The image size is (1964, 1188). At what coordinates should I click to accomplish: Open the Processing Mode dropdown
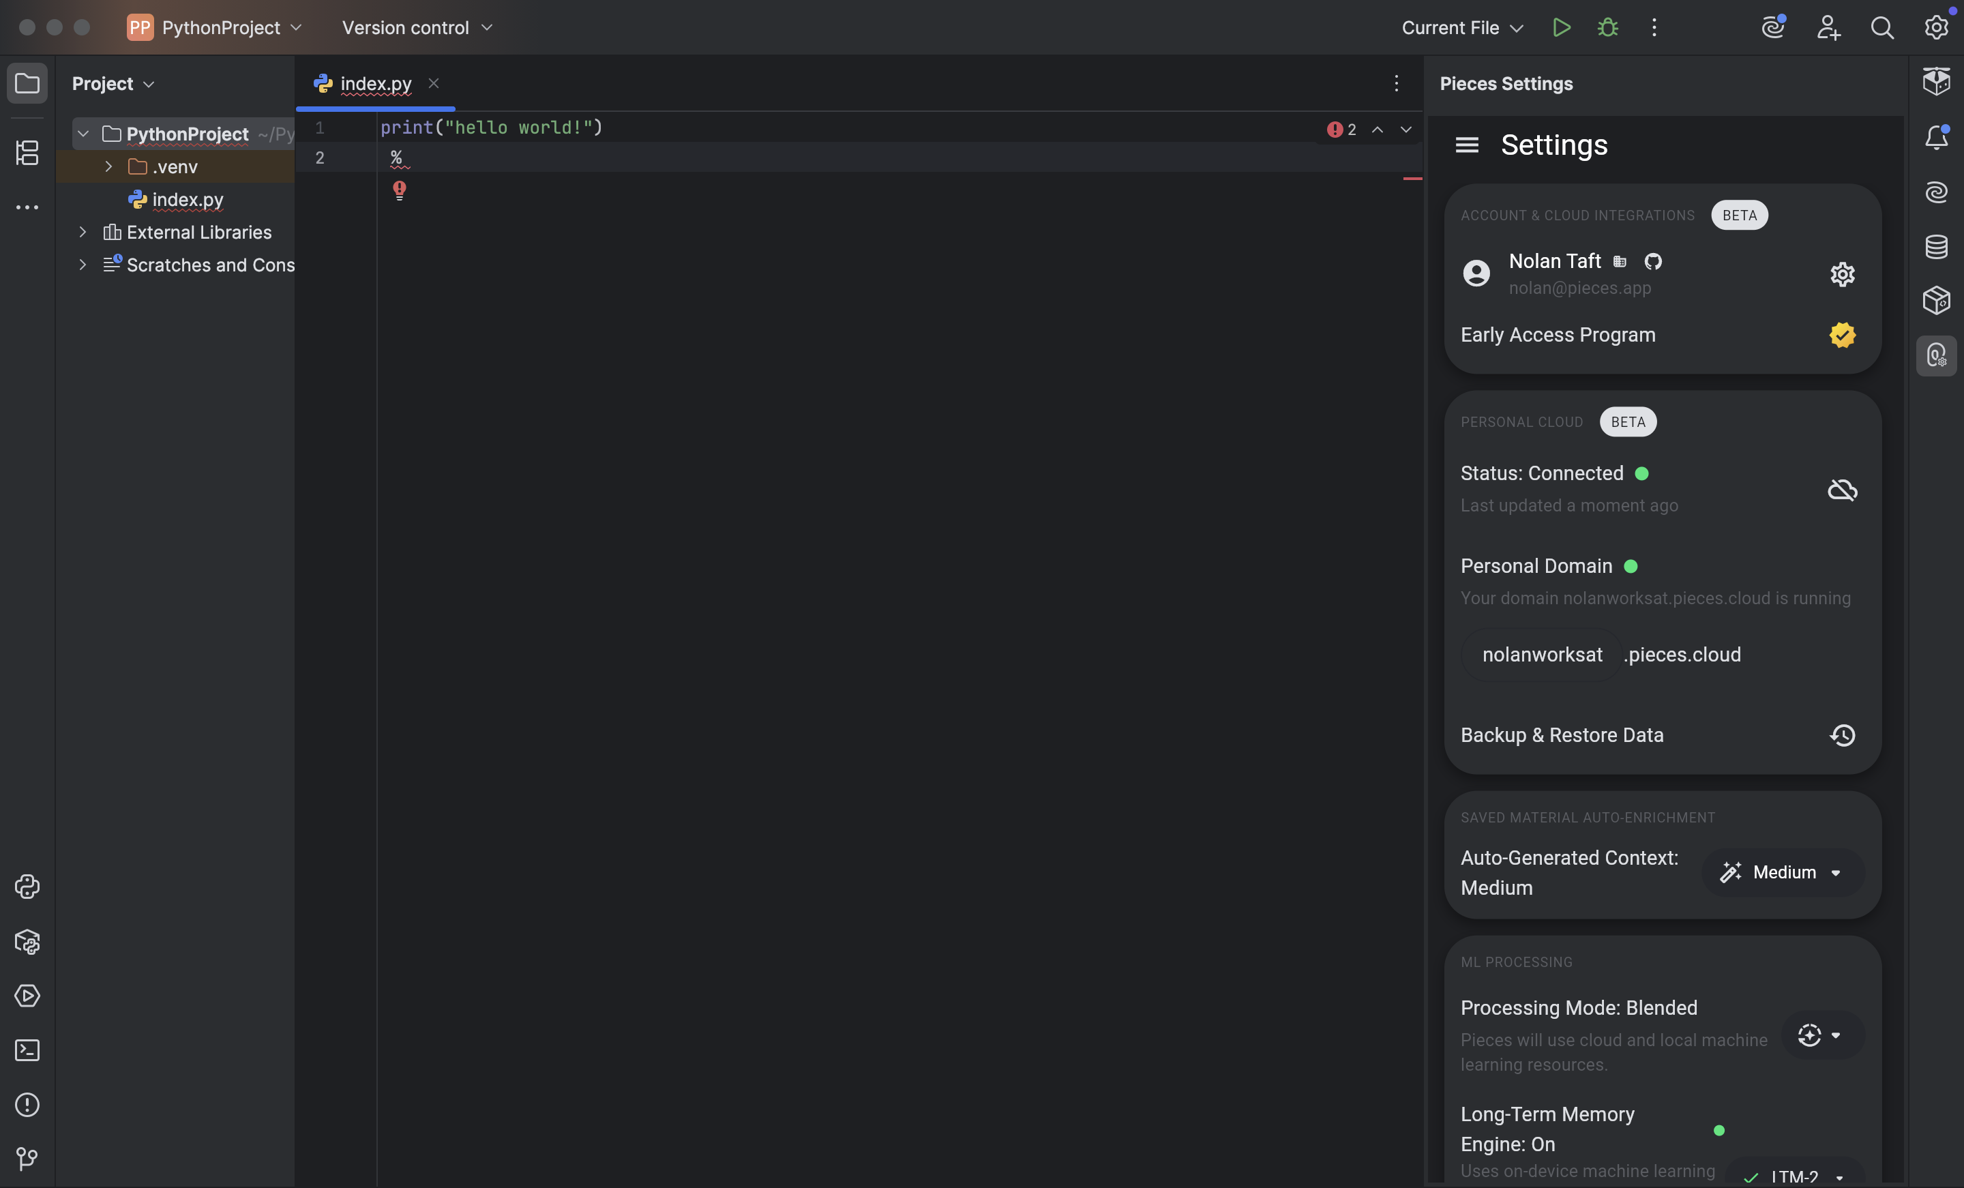point(1822,1035)
